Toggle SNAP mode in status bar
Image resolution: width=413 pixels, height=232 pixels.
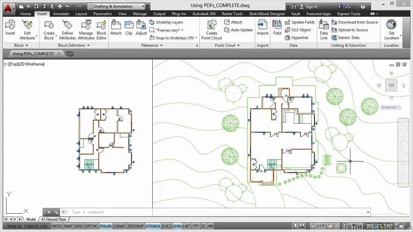tap(68, 226)
